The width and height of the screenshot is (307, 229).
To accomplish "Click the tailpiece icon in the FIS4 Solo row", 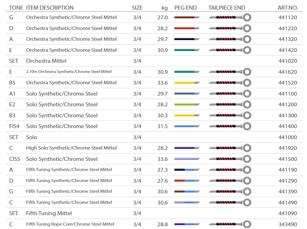I will pyautogui.click(x=230, y=126).
